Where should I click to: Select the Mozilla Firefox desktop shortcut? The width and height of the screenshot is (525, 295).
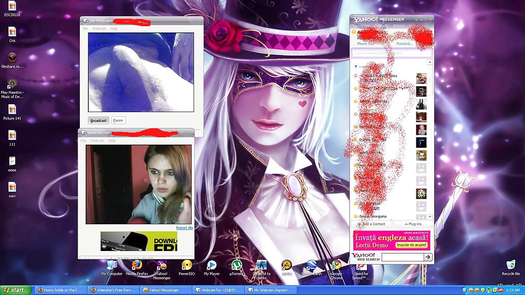[x=136, y=268]
